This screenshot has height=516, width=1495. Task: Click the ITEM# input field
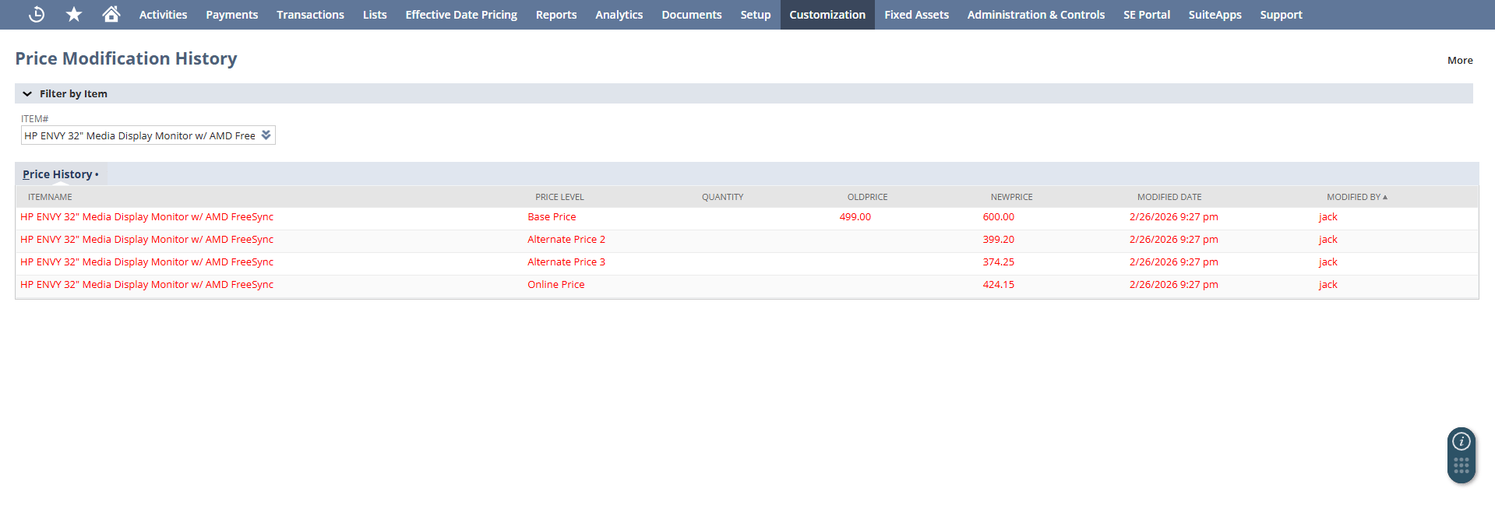click(x=140, y=135)
